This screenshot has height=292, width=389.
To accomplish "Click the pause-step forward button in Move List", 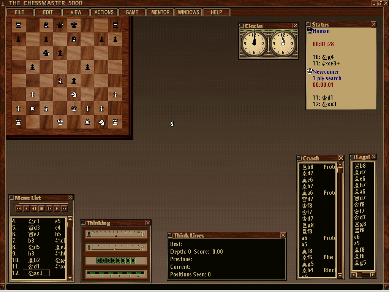I will tap(49, 209).
